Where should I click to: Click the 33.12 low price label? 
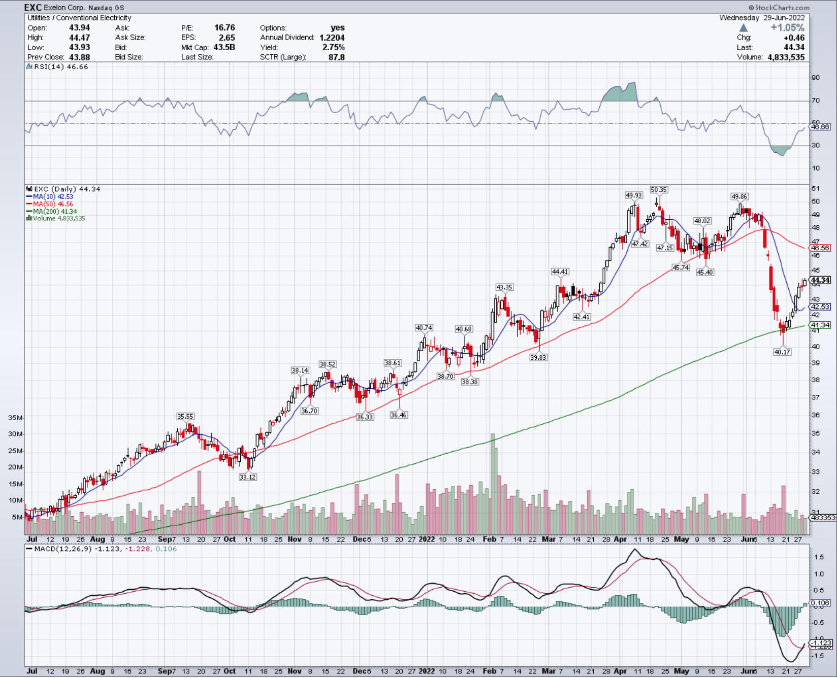coord(248,477)
